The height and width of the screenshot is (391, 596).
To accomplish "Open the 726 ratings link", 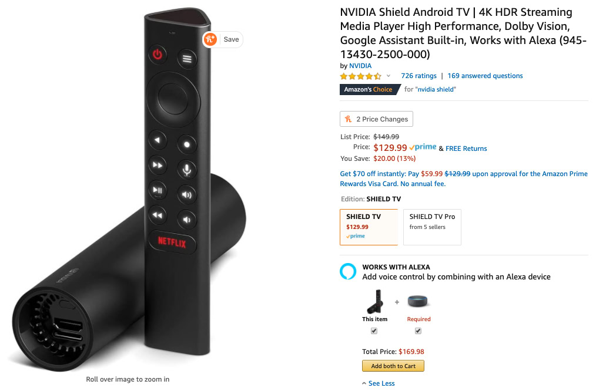I will click(x=419, y=76).
